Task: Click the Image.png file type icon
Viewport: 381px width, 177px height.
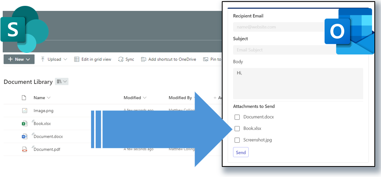Action: 25,110
